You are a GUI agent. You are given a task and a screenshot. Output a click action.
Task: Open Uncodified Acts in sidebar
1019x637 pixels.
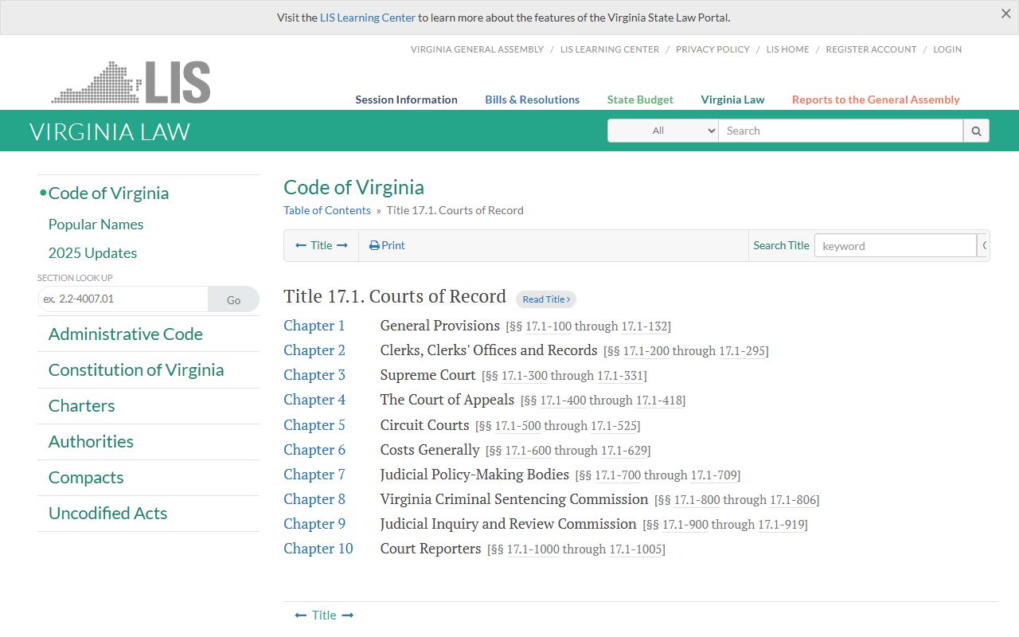tap(107, 514)
